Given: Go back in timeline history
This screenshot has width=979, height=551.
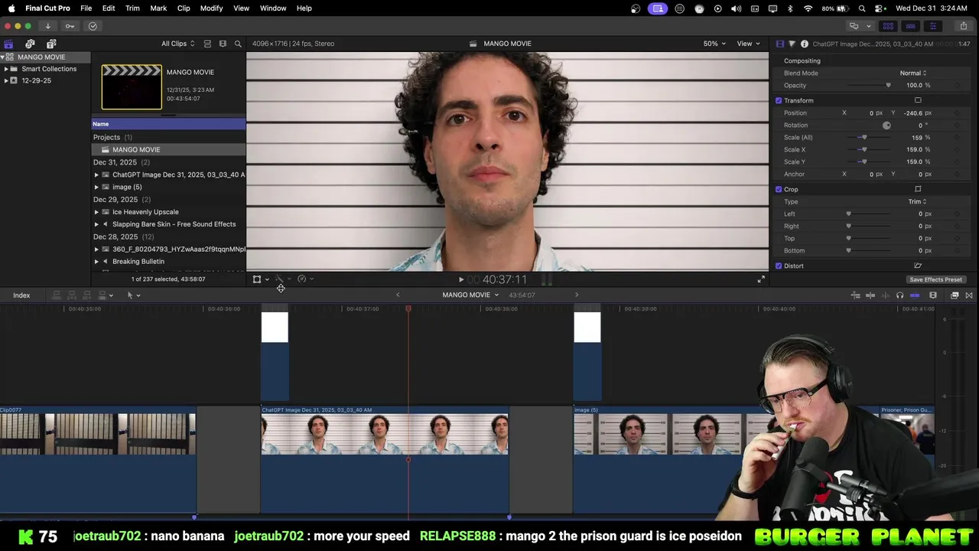Looking at the screenshot, I should click(x=398, y=295).
